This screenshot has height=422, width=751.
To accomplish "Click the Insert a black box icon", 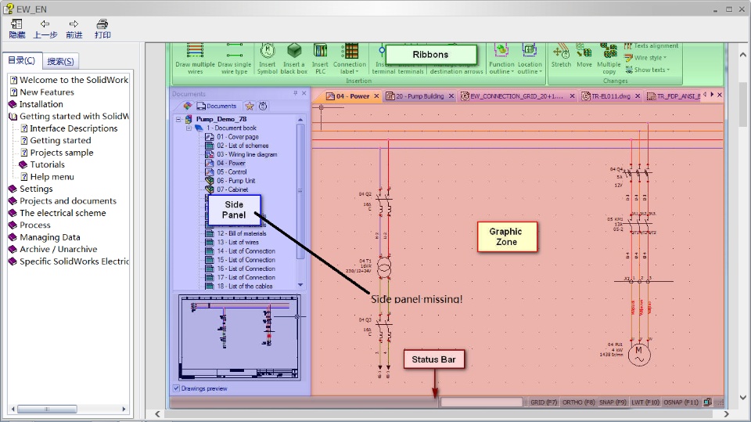I will coord(294,50).
